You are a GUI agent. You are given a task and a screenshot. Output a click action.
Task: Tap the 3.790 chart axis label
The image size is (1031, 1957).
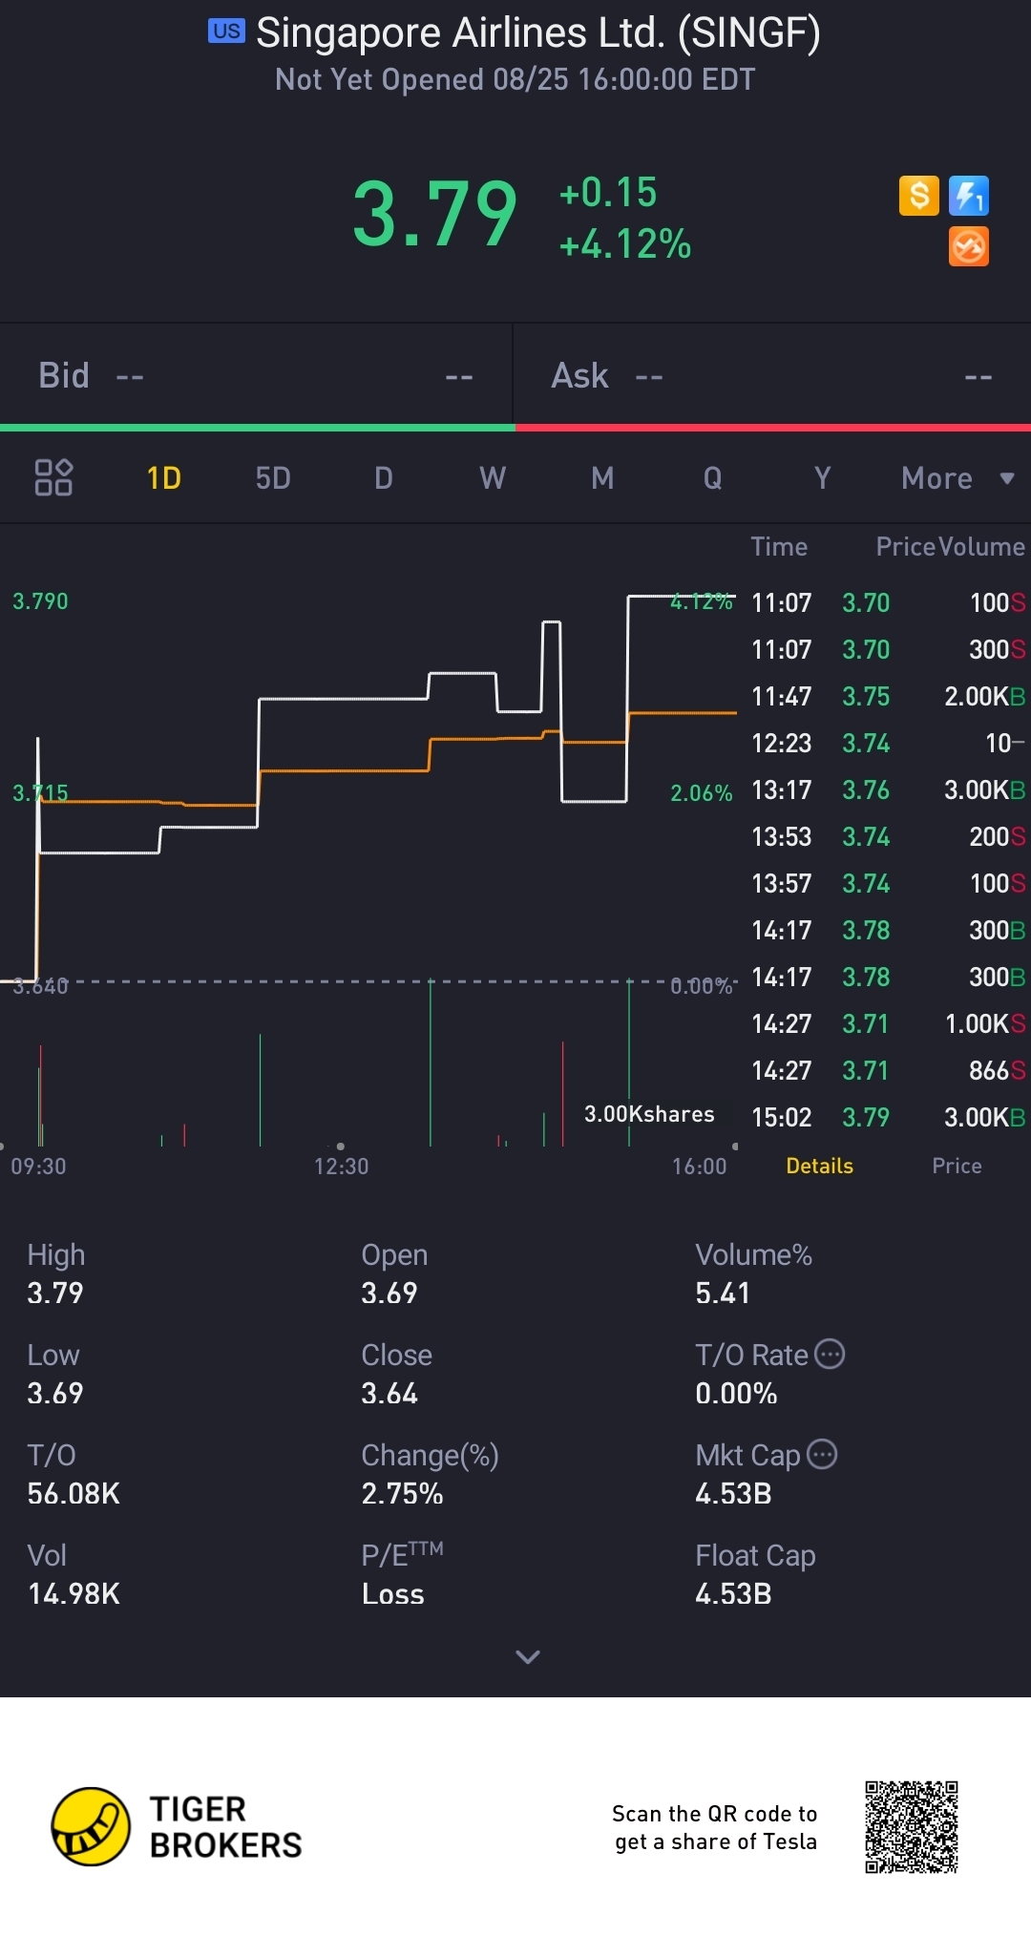(40, 601)
